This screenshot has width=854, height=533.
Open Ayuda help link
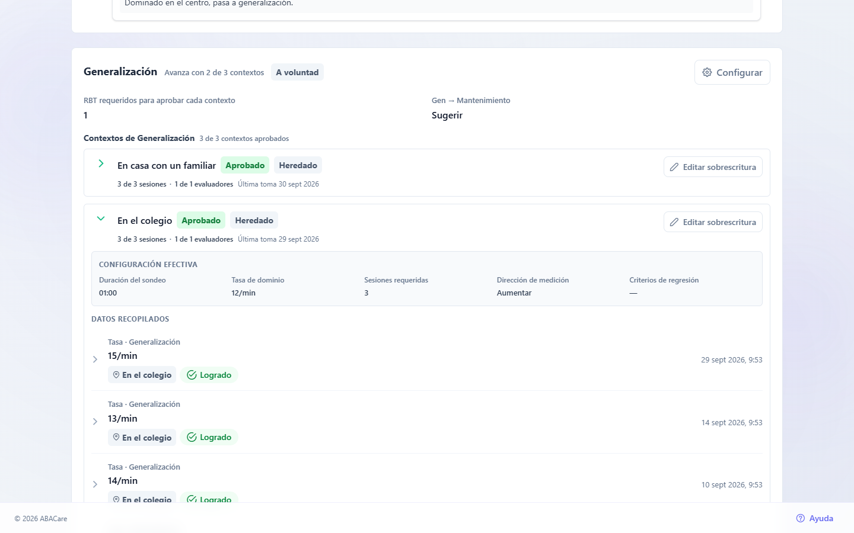pos(815,518)
